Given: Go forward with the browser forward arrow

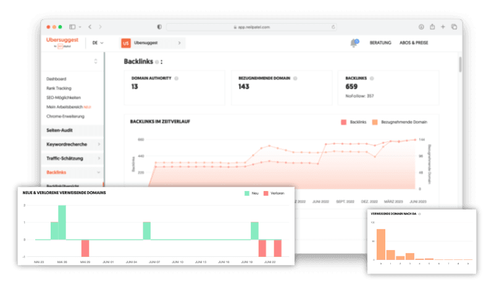Looking at the screenshot, I should [x=100, y=27].
